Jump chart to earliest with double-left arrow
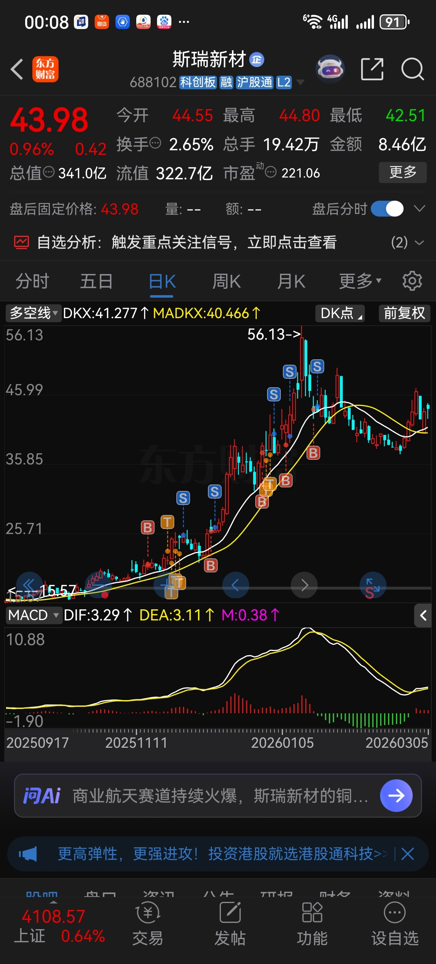Screen dimensions: 436x964 pyautogui.click(x=29, y=585)
